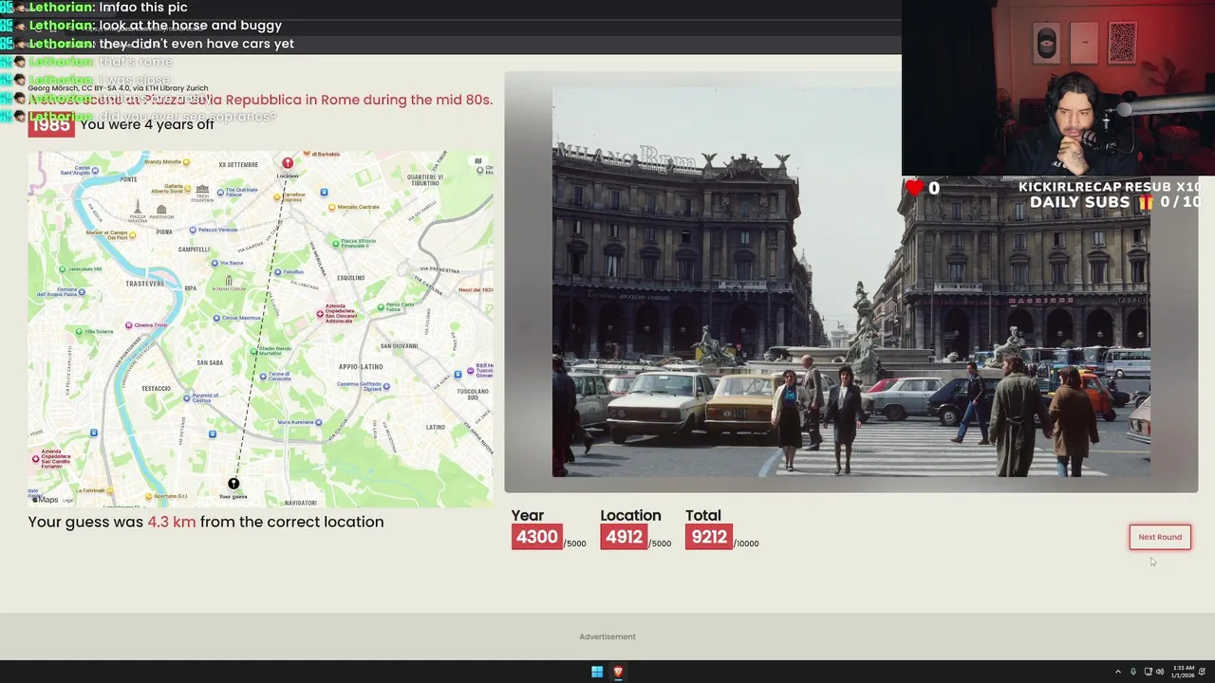Click the Fabullus map marker
Screen dimensions: 1215x683
click(278, 272)
